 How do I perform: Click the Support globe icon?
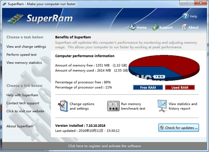pyautogui.click(x=155, y=27)
